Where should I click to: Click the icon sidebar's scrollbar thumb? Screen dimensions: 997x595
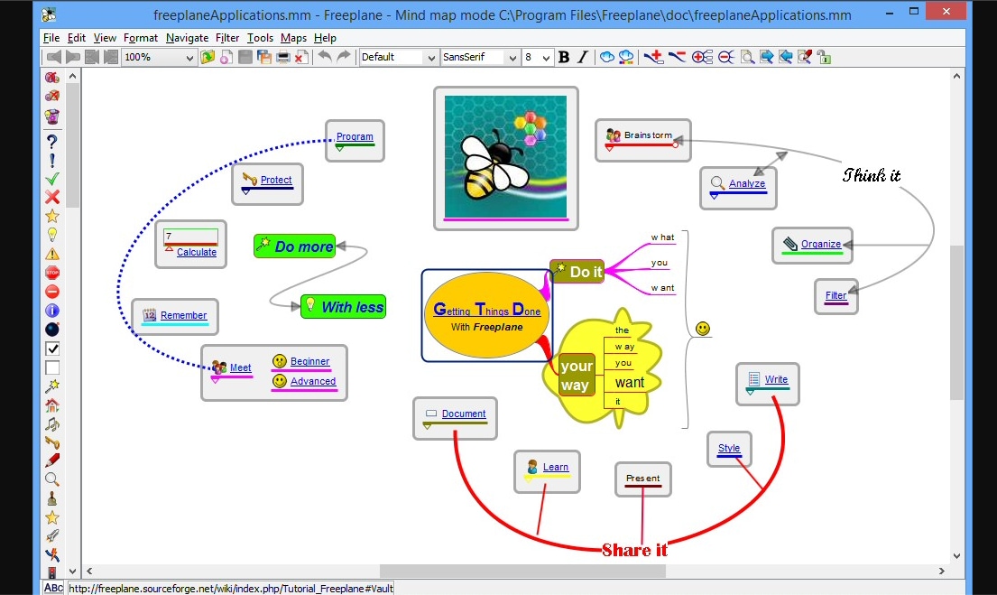pos(72,145)
